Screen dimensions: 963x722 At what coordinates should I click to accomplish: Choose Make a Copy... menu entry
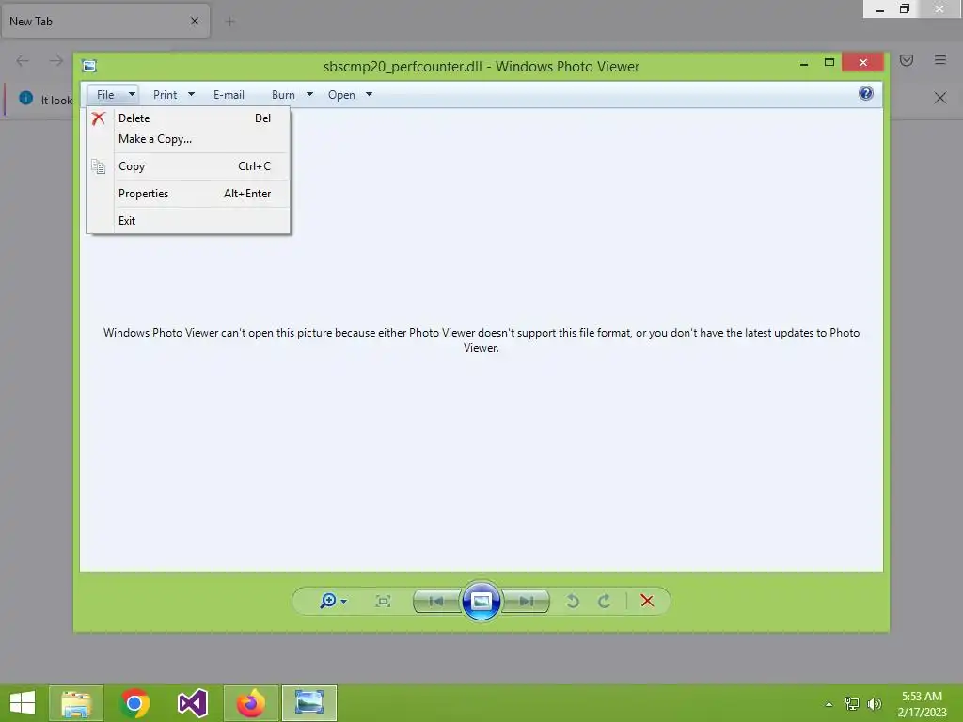pos(188,139)
